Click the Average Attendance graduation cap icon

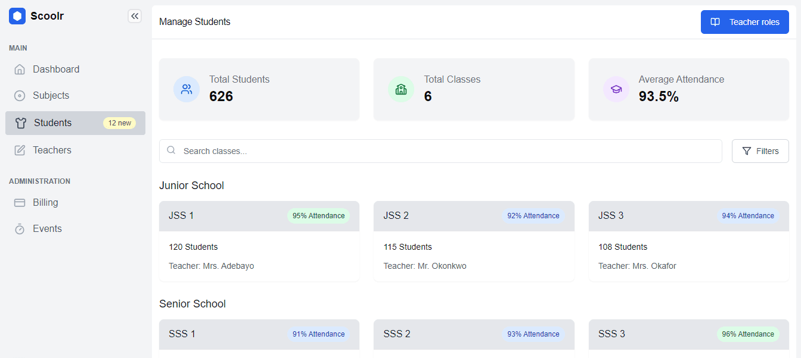coord(616,89)
